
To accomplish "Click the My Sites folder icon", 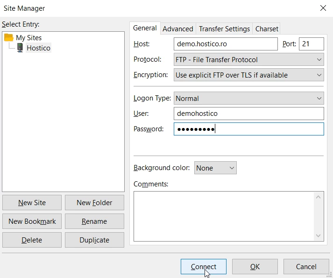I will (x=8, y=37).
